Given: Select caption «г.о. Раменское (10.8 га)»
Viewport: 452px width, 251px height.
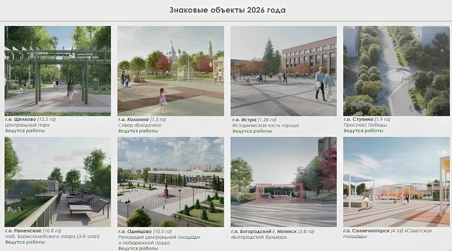Looking at the screenshot, I should tap(33, 231).
